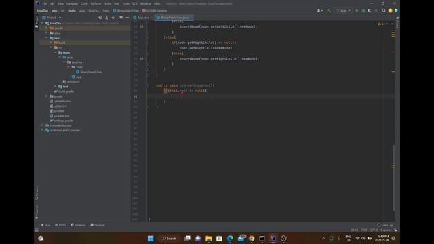Viewport: 434px width, 244px height.
Task: Open the Structure tool window side tab
Action: click(x=37, y=192)
